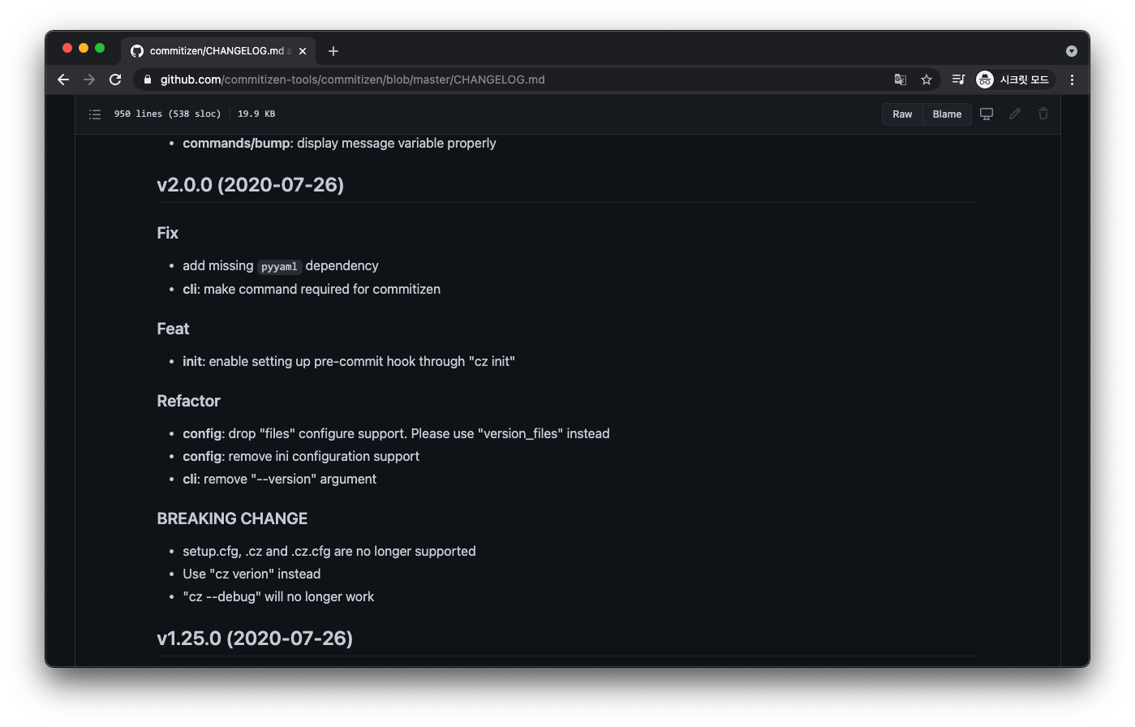Image resolution: width=1135 pixels, height=727 pixels.
Task: Open the translate page icon
Action: [x=901, y=80]
